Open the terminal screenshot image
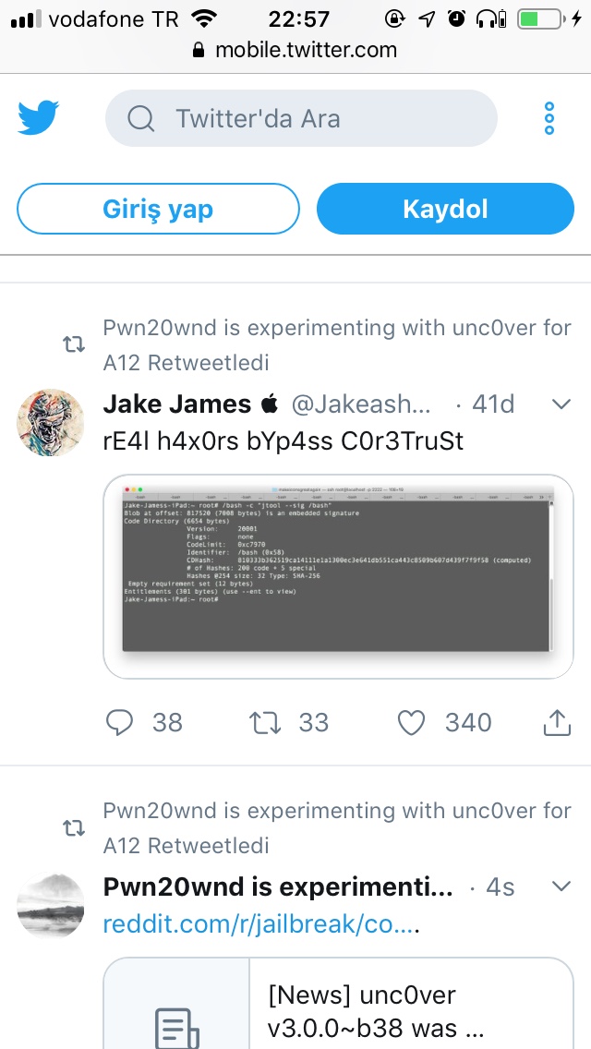Screen dimensions: 591x1049 pos(338,576)
